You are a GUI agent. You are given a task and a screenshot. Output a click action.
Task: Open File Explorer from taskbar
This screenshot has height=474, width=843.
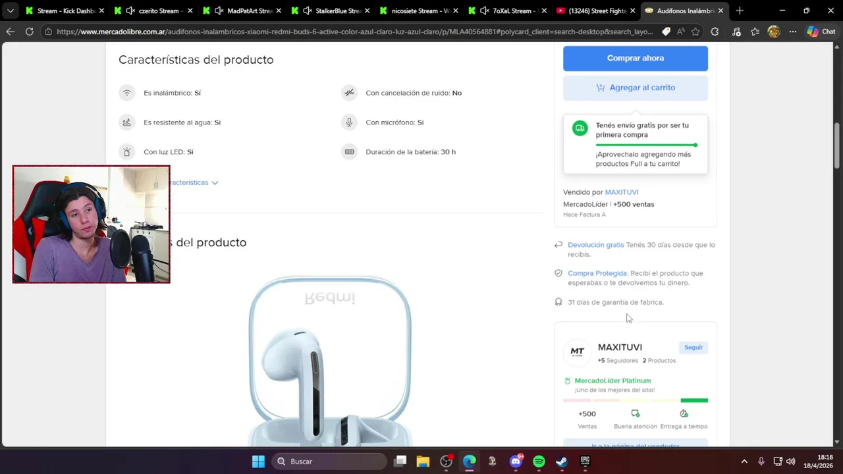coord(423,461)
